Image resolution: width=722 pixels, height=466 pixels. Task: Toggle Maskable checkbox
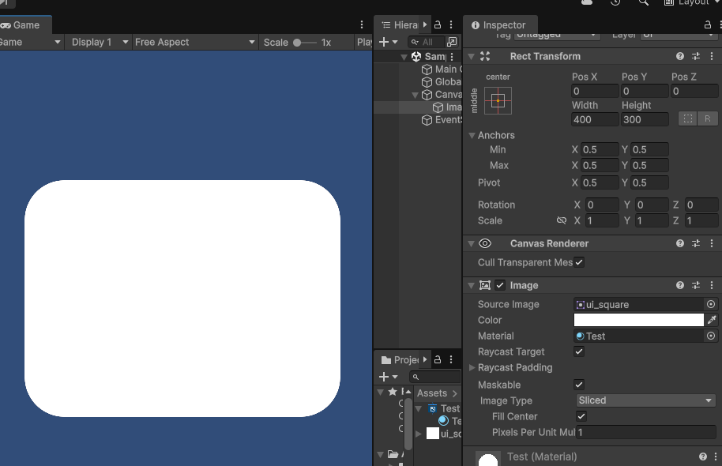[579, 385]
